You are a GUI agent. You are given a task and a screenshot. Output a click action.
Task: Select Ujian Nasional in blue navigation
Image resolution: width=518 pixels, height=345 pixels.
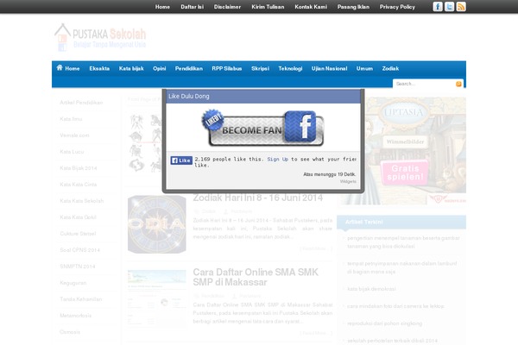[329, 68]
